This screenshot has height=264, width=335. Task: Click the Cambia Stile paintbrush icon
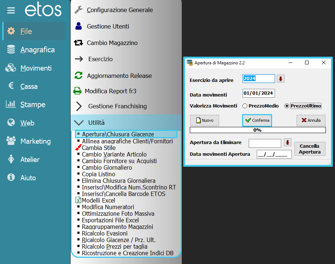(x=78, y=147)
